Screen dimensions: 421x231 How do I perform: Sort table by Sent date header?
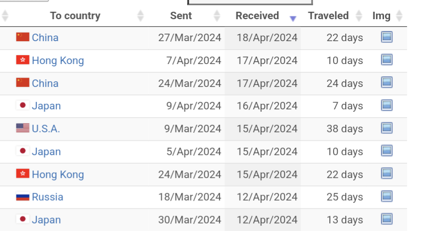181,16
